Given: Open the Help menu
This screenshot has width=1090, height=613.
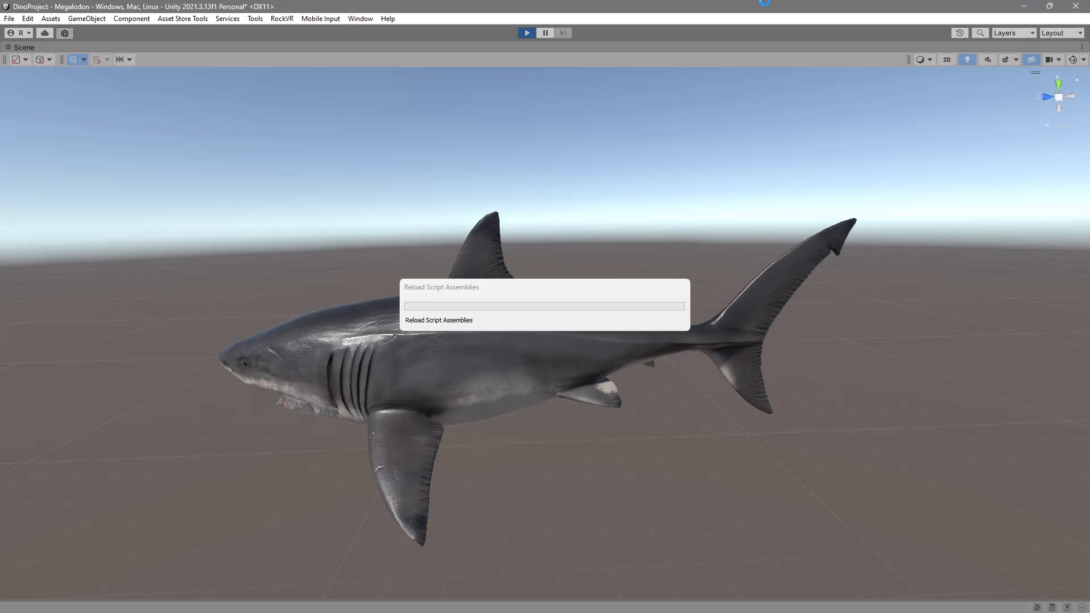Looking at the screenshot, I should pyautogui.click(x=388, y=19).
